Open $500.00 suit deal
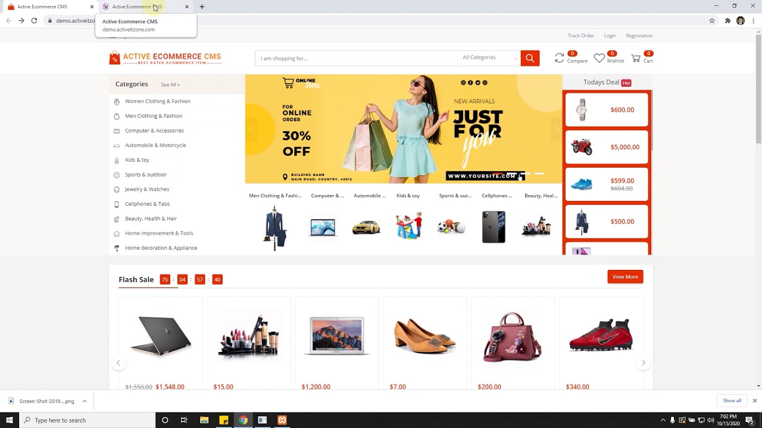 (x=607, y=222)
